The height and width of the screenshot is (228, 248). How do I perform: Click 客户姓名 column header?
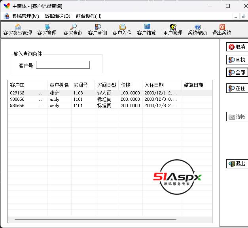[x=59, y=85]
